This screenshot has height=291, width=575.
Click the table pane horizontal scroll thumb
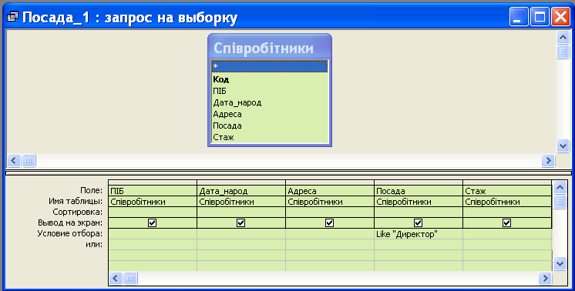tap(29, 160)
